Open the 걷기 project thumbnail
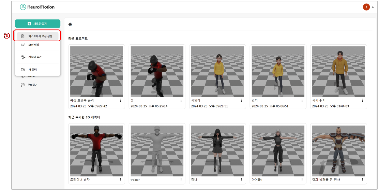378x190 pixels. (278, 72)
